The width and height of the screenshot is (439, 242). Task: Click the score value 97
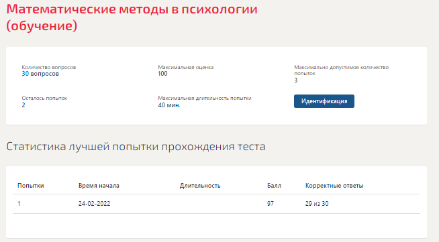(x=270, y=203)
